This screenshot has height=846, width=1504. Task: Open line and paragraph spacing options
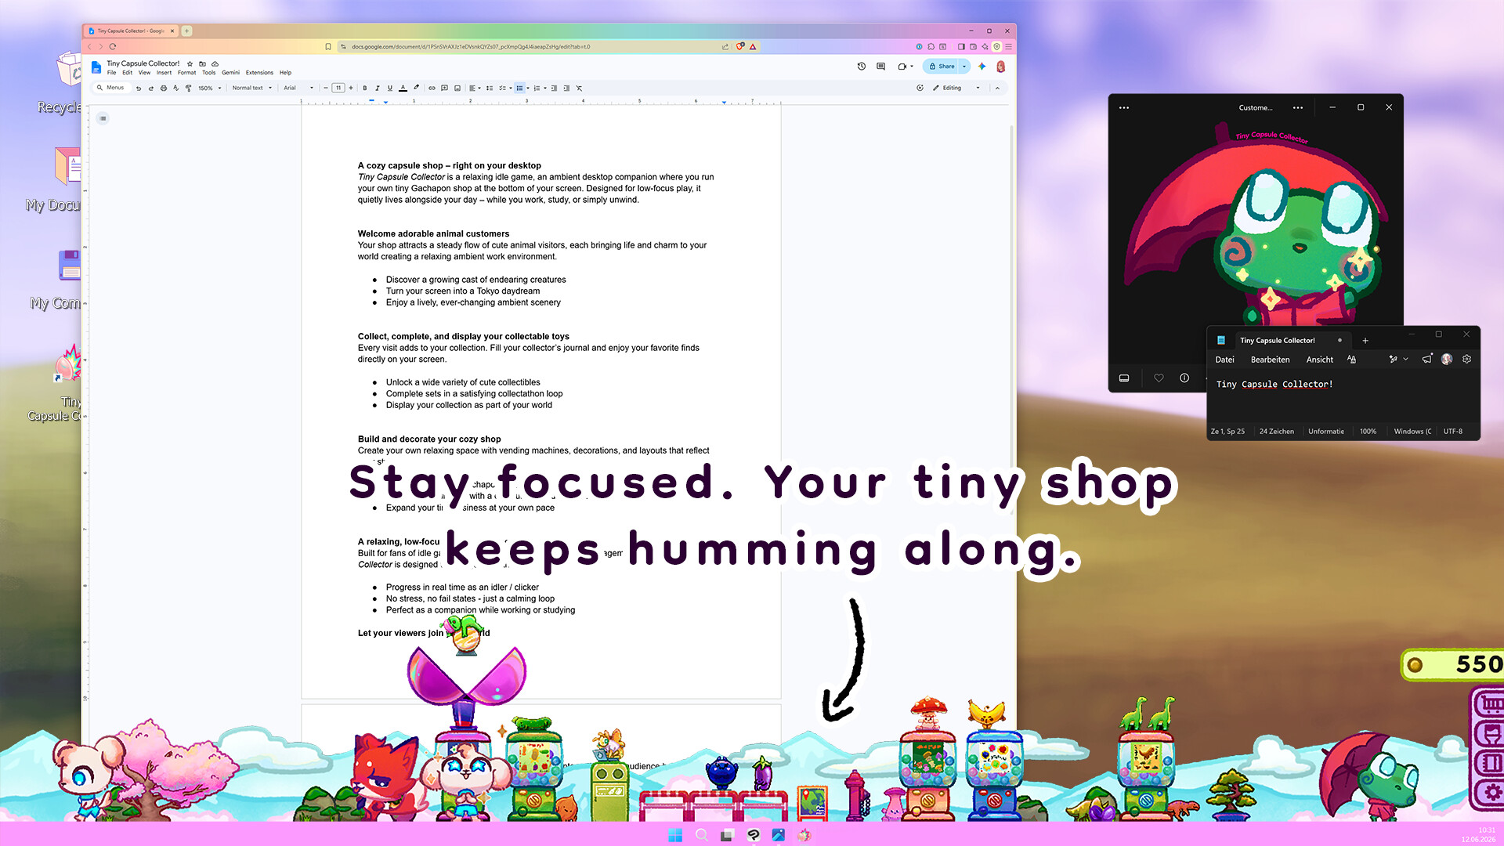tap(490, 89)
